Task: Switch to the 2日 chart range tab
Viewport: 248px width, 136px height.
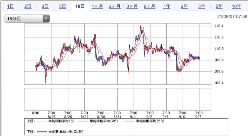Action: tap(28, 6)
